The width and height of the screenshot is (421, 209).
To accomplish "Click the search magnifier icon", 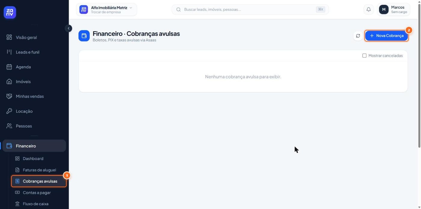I will tap(178, 9).
